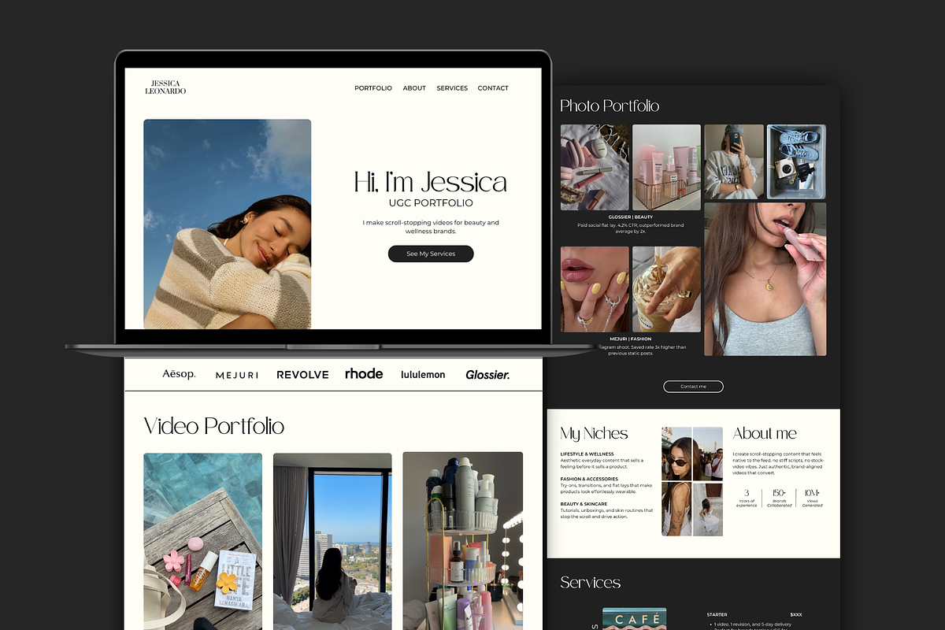This screenshot has height=630, width=945.
Task: Open the iced coffee with rings photo
Action: point(666,289)
